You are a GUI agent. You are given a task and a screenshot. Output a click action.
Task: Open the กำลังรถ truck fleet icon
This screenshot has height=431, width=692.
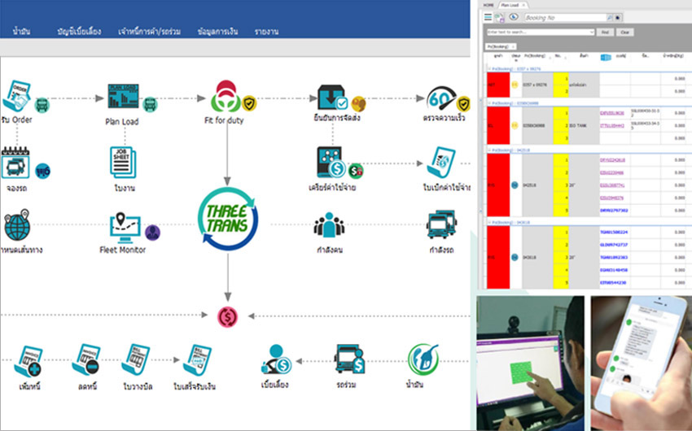(441, 225)
